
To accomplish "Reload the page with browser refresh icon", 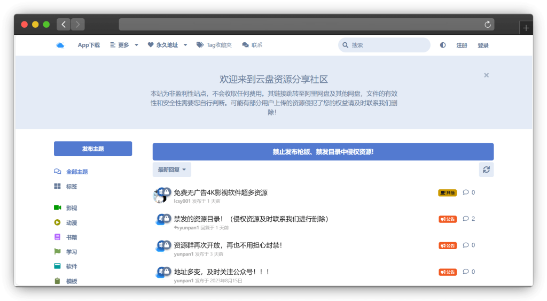I will coord(488,25).
